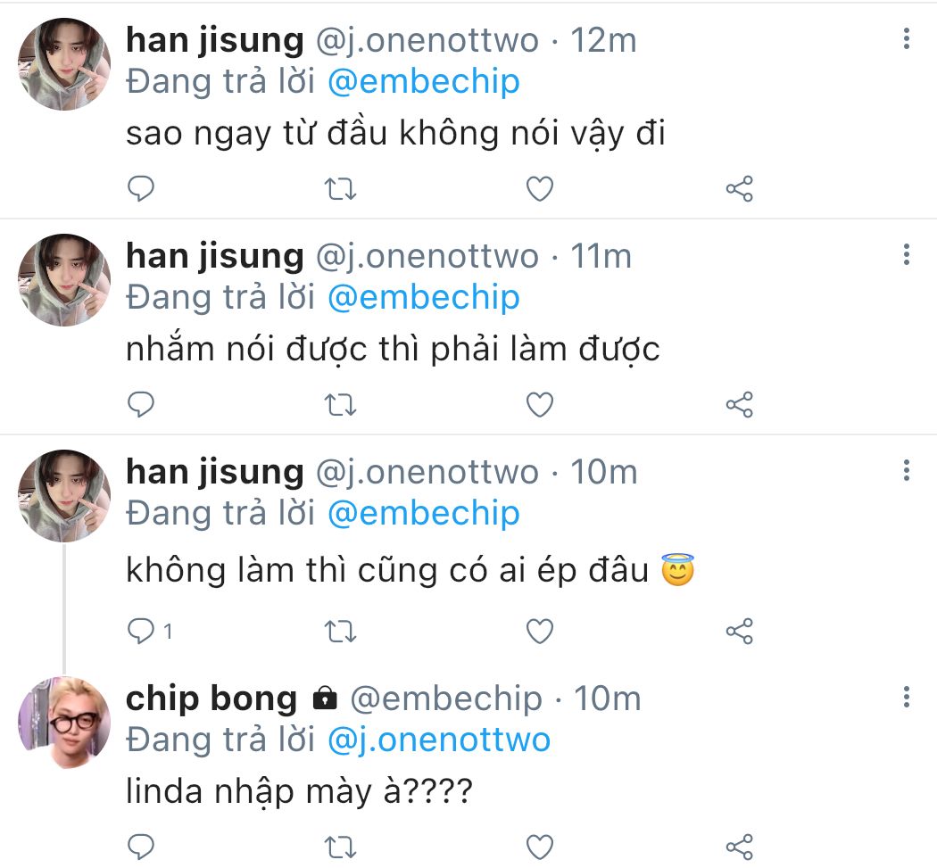Open chip bong's profile picture
The height and width of the screenshot is (868, 937).
(63, 723)
